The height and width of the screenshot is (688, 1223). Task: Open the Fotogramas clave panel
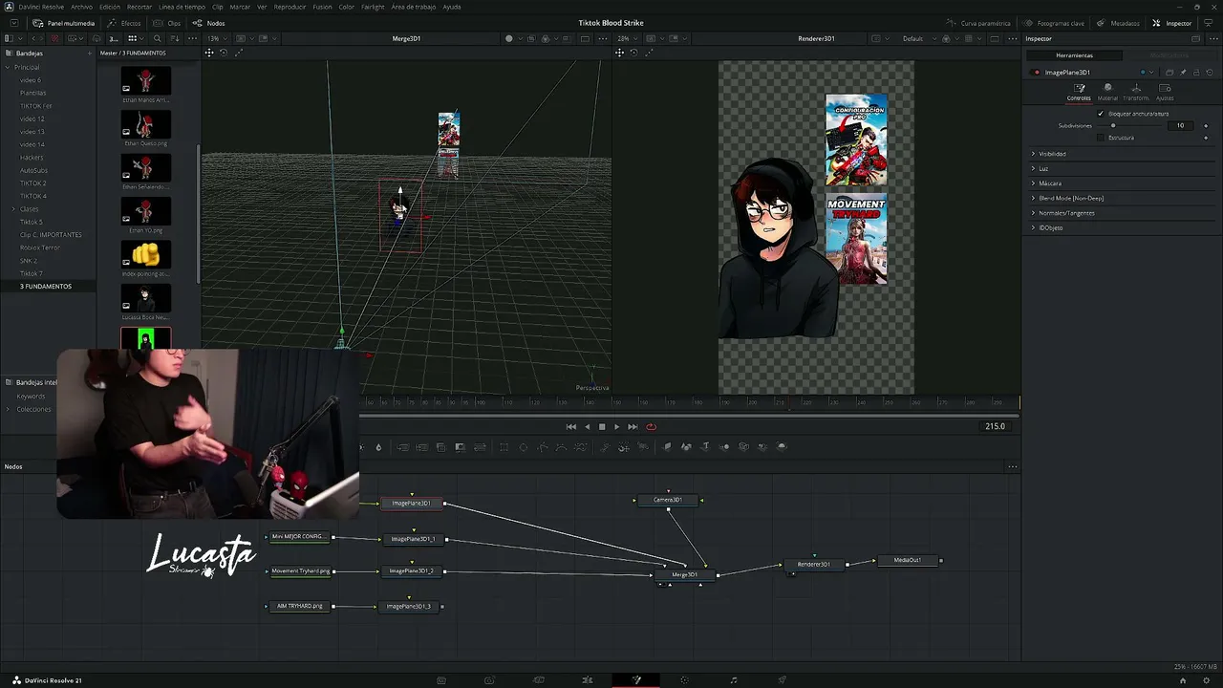tap(1054, 23)
